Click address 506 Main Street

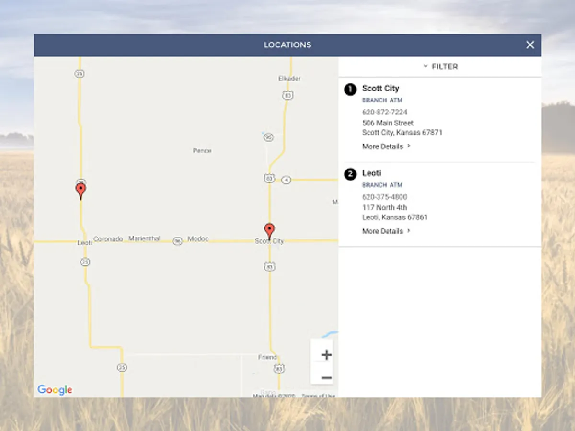coord(388,123)
